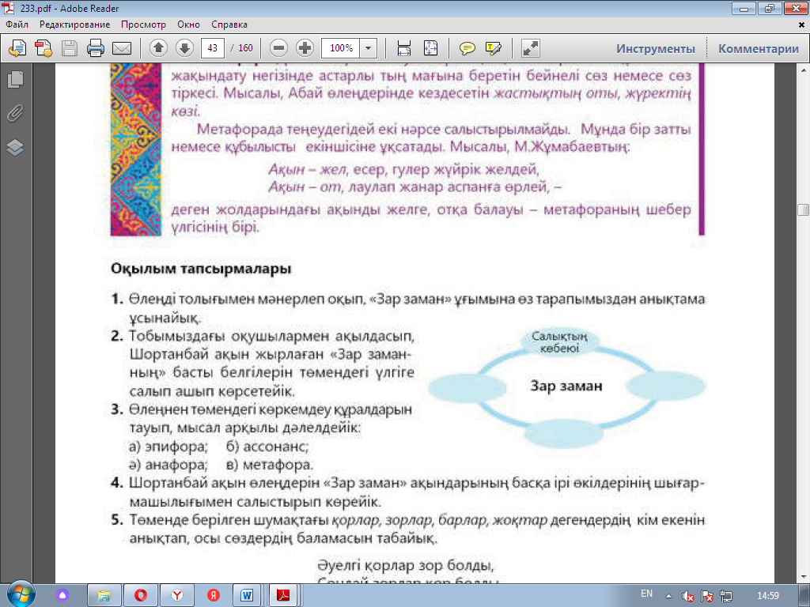This screenshot has height=607, width=810.
Task: Click the text в) метафора.
Action: click(270, 465)
